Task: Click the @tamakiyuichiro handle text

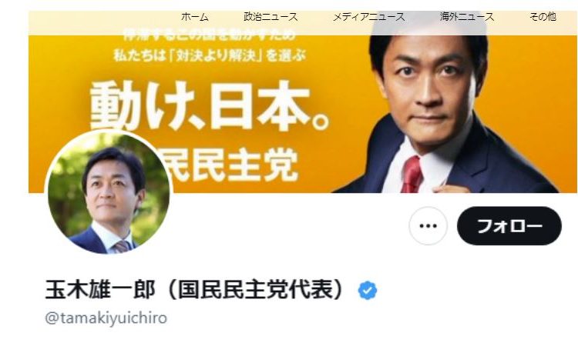Action: 106,318
